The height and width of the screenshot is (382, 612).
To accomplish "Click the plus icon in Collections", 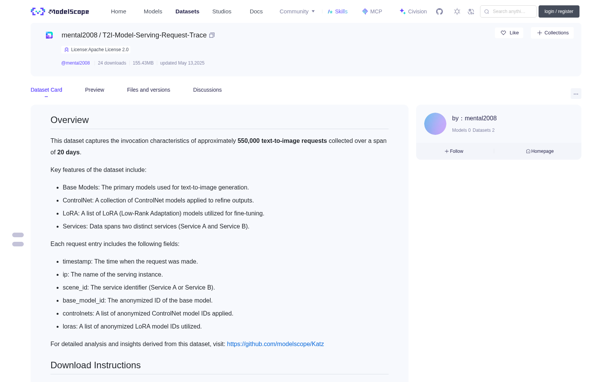I will pyautogui.click(x=540, y=33).
